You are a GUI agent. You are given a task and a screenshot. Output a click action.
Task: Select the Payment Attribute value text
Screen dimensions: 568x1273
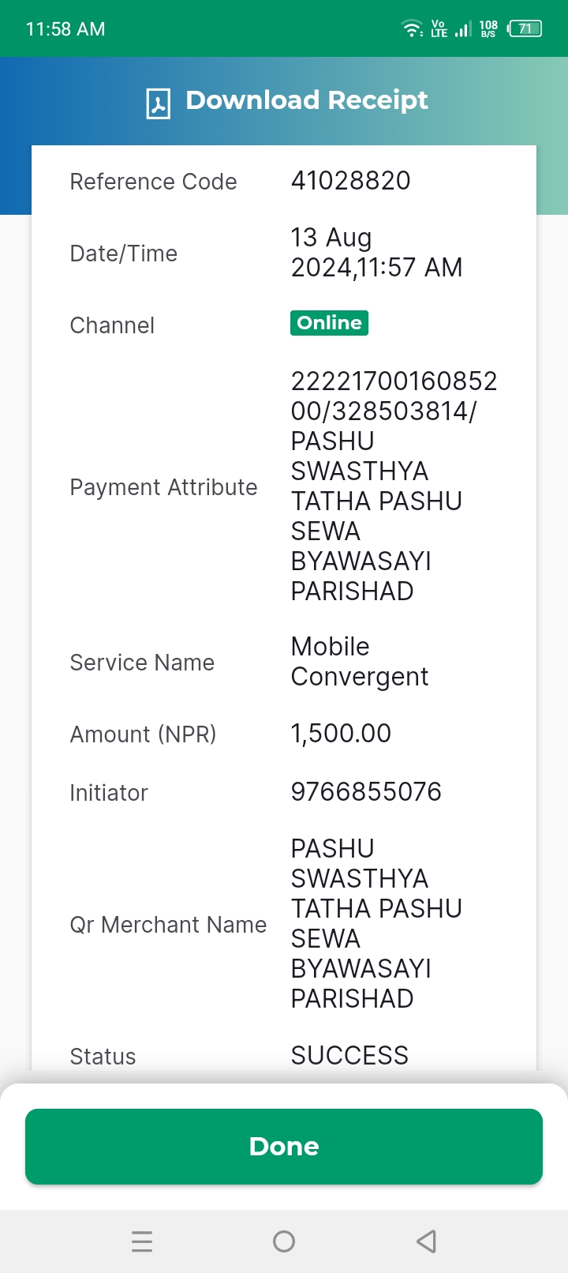(394, 486)
